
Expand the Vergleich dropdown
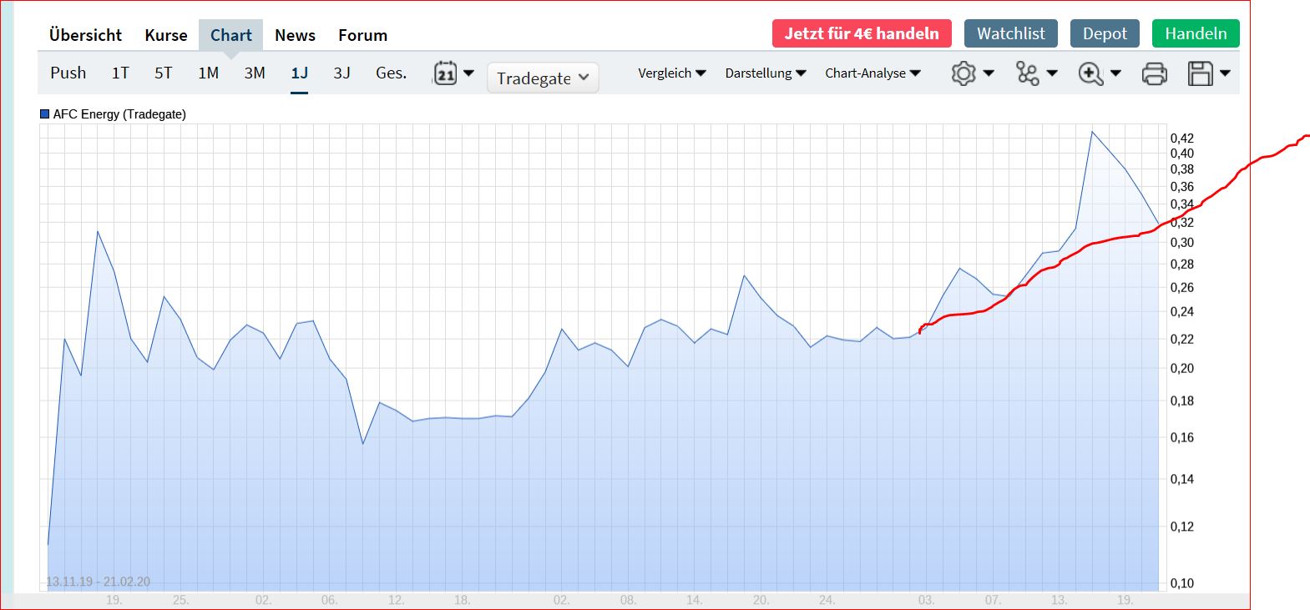(671, 73)
